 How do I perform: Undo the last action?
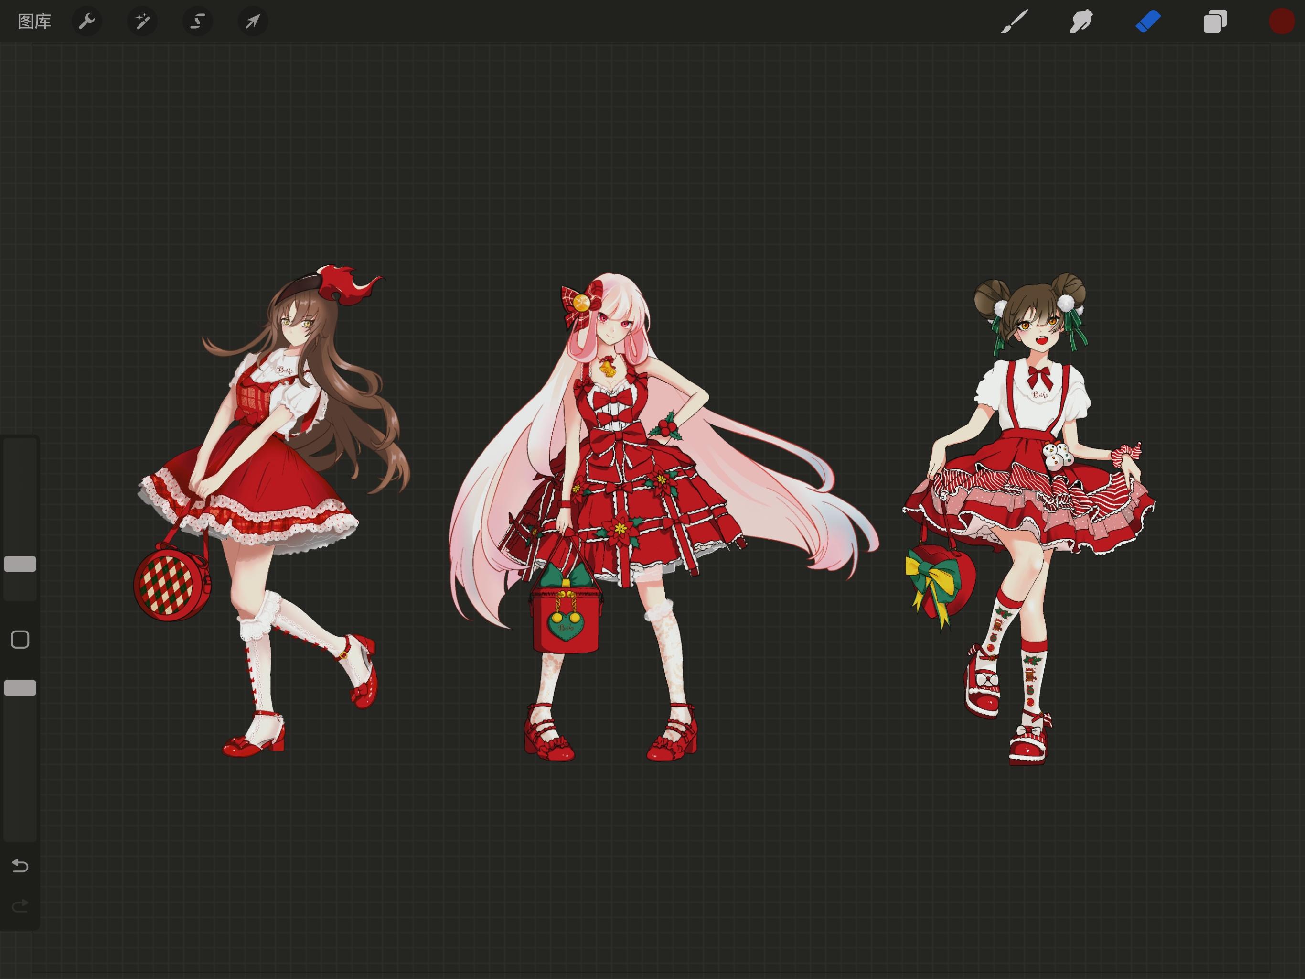[20, 866]
